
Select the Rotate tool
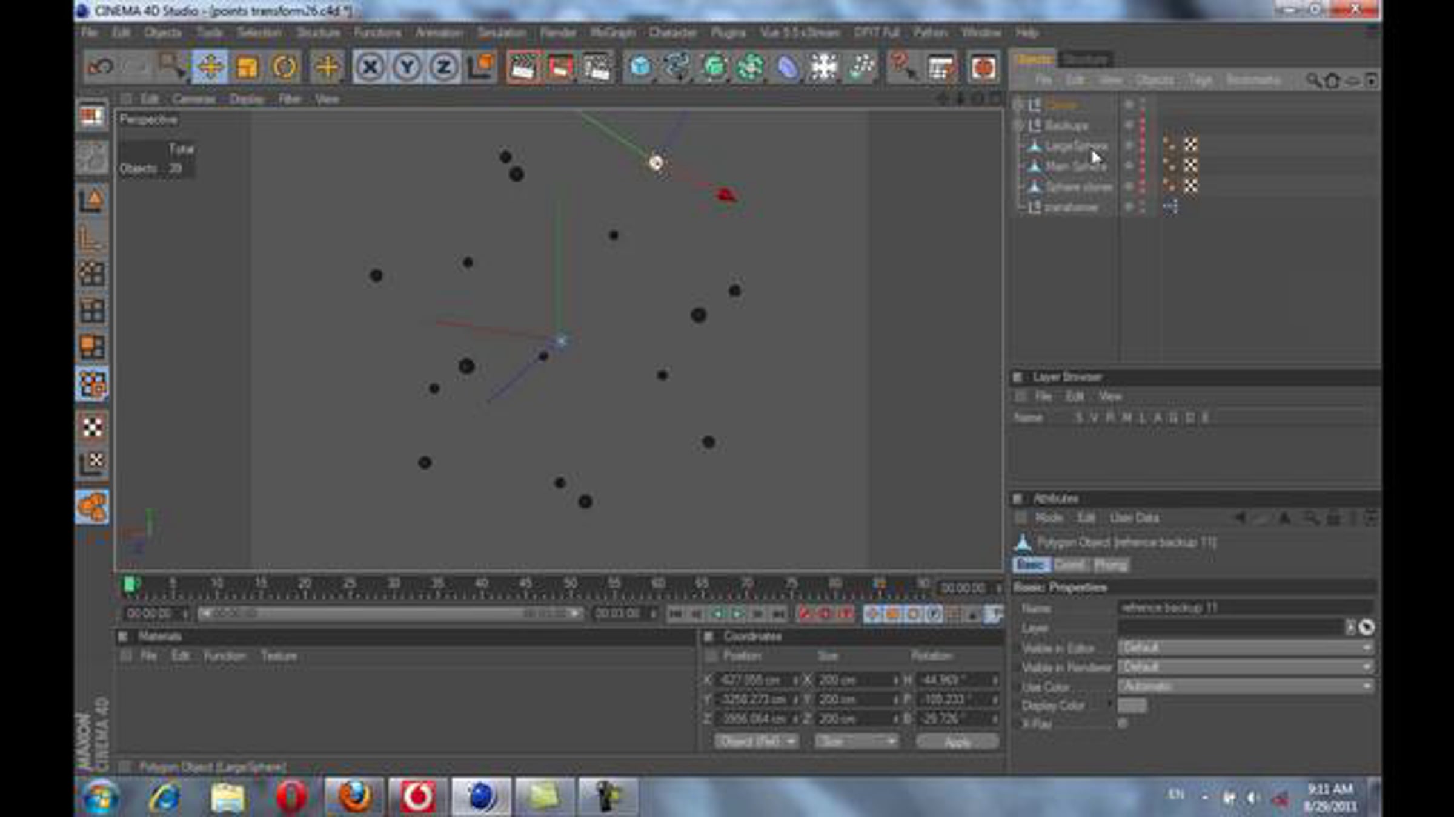tap(284, 67)
